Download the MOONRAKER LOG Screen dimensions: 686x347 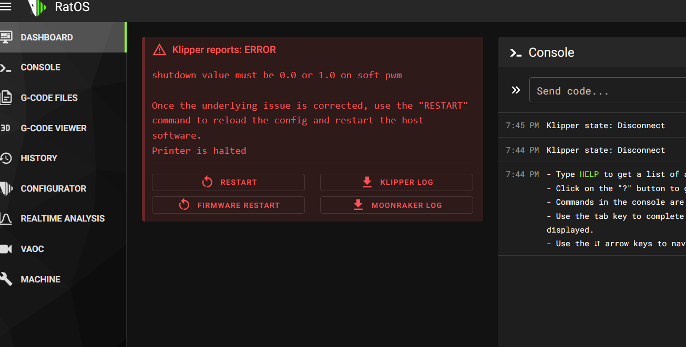[x=396, y=205]
